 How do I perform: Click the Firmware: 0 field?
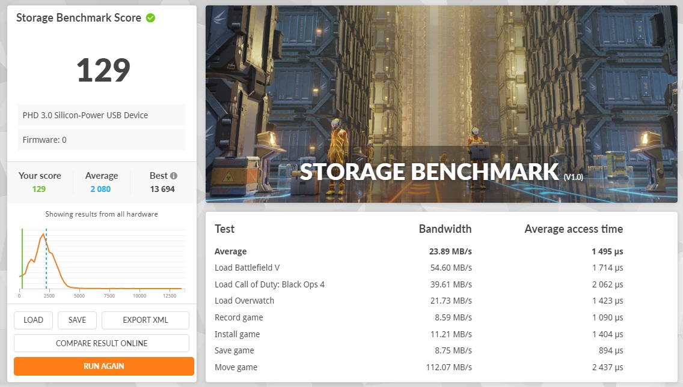[102, 140]
